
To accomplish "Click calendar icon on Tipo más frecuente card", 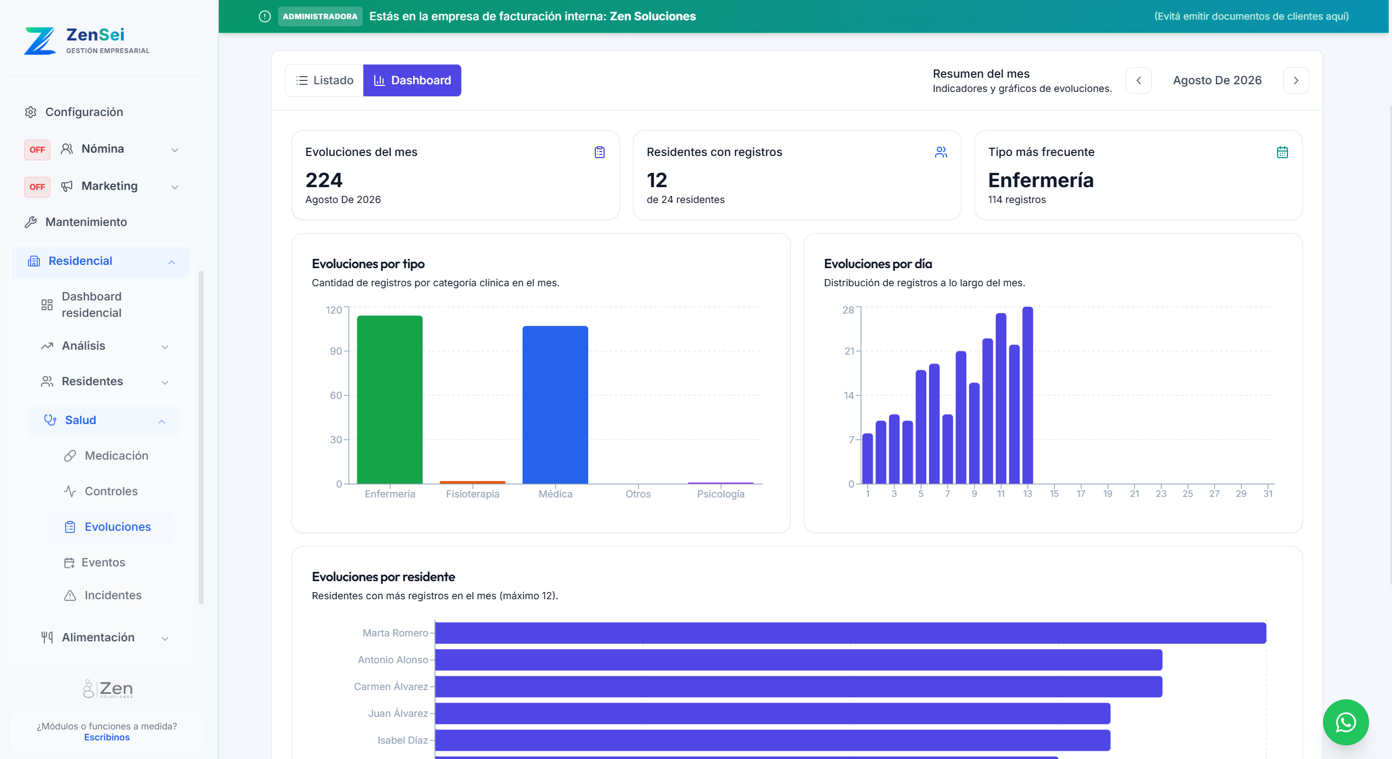I will 1283,152.
